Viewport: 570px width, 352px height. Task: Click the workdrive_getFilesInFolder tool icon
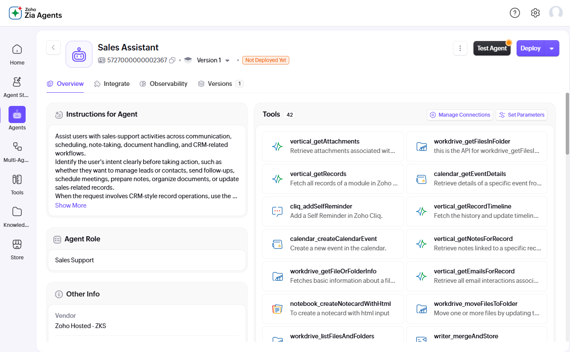(x=422, y=147)
